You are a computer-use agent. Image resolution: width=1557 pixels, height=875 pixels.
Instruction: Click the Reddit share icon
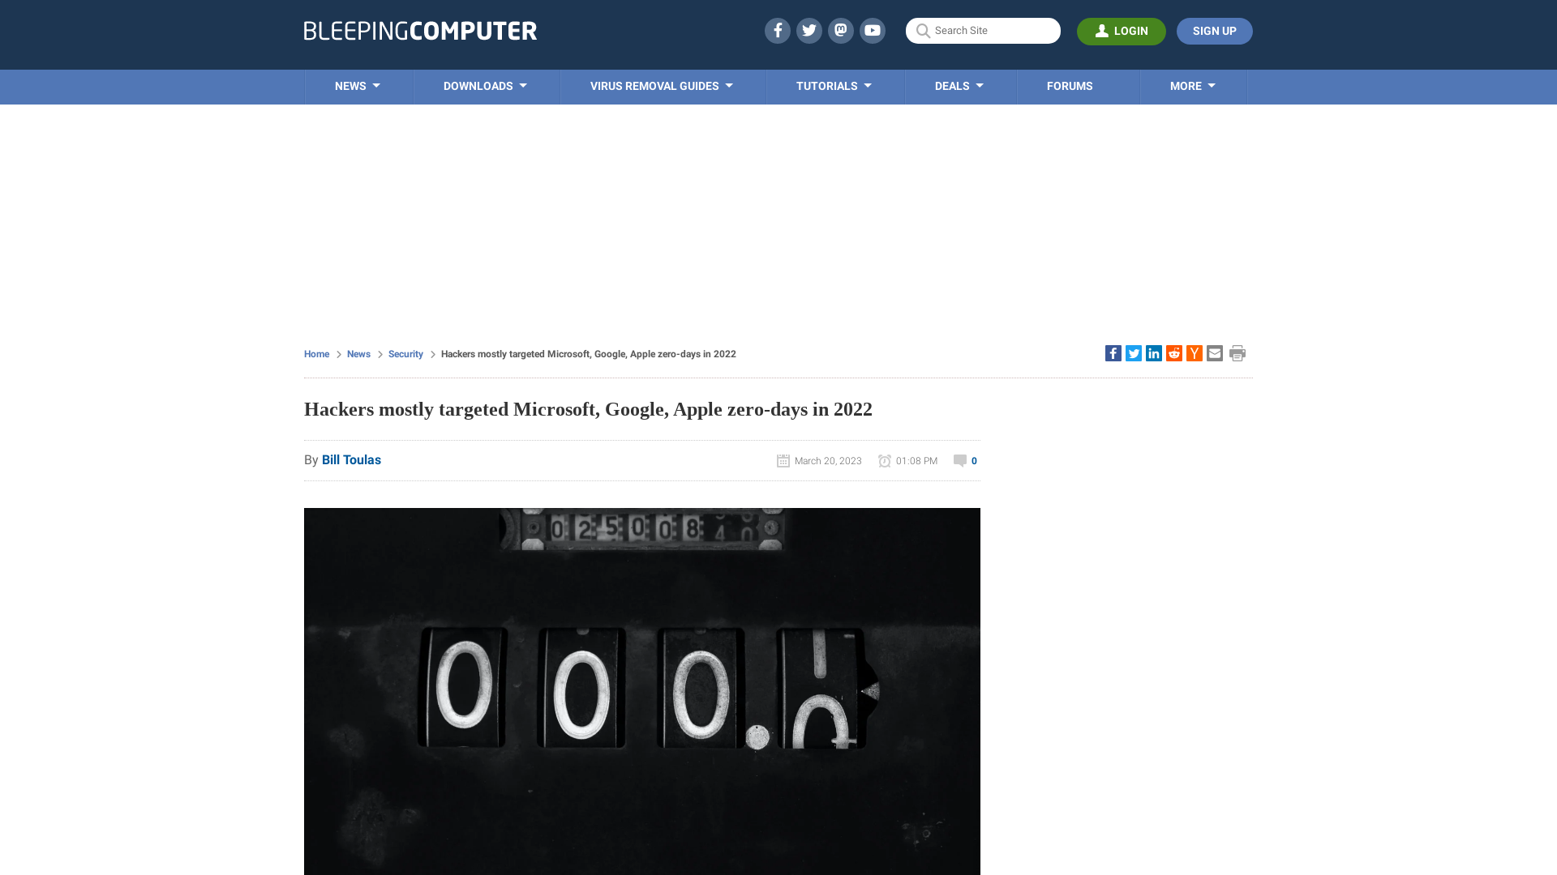tap(1174, 352)
